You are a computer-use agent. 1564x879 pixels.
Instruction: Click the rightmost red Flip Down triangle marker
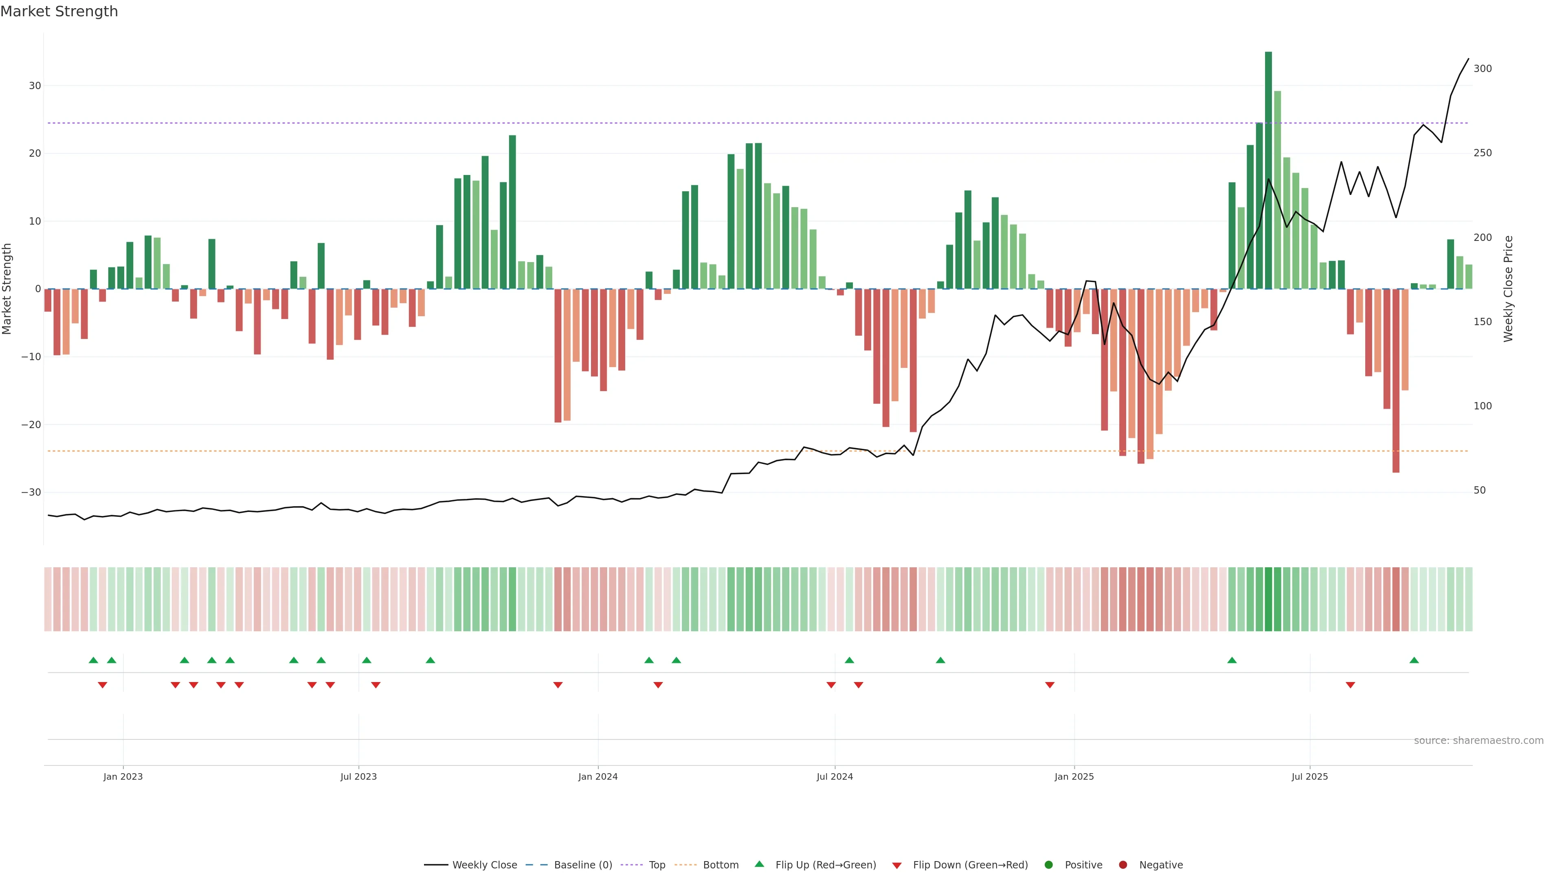pyautogui.click(x=1350, y=685)
